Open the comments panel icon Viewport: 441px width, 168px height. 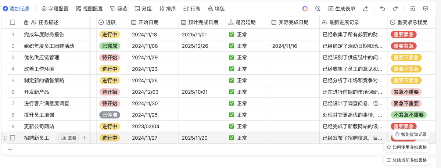pyautogui.click(x=426, y=8)
